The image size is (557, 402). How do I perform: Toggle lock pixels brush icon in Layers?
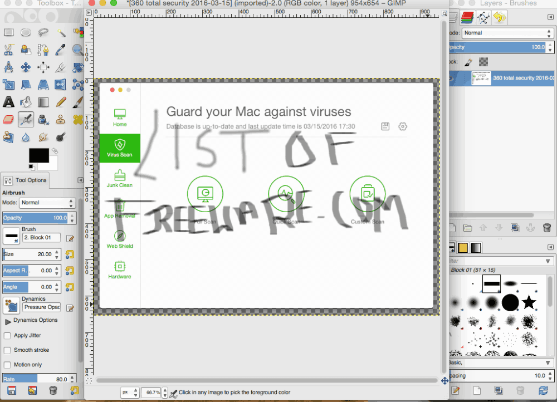point(468,62)
